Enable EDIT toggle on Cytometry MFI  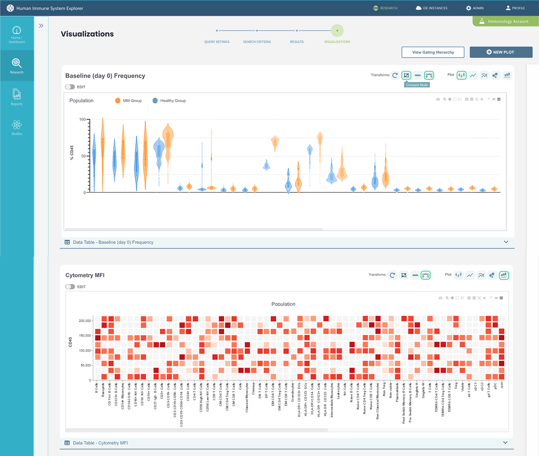[x=70, y=287]
